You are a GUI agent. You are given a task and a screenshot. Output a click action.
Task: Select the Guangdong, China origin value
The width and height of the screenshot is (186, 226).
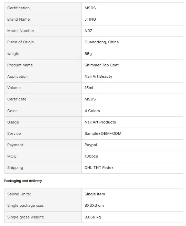click(101, 42)
